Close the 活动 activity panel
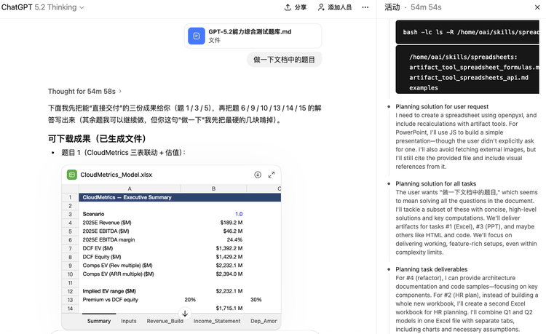The height and width of the screenshot is (334, 546). (537, 7)
